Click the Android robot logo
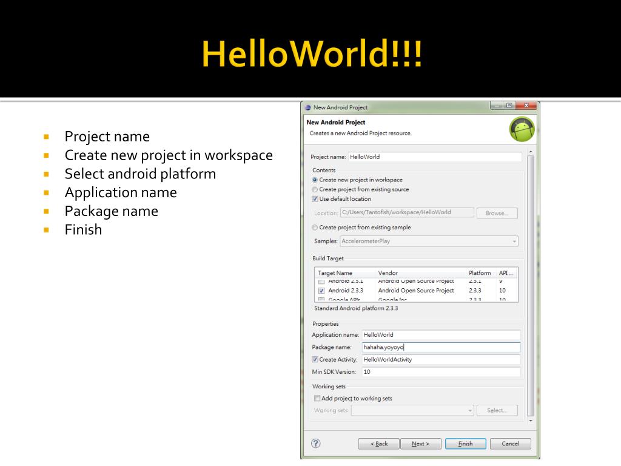 click(x=522, y=129)
